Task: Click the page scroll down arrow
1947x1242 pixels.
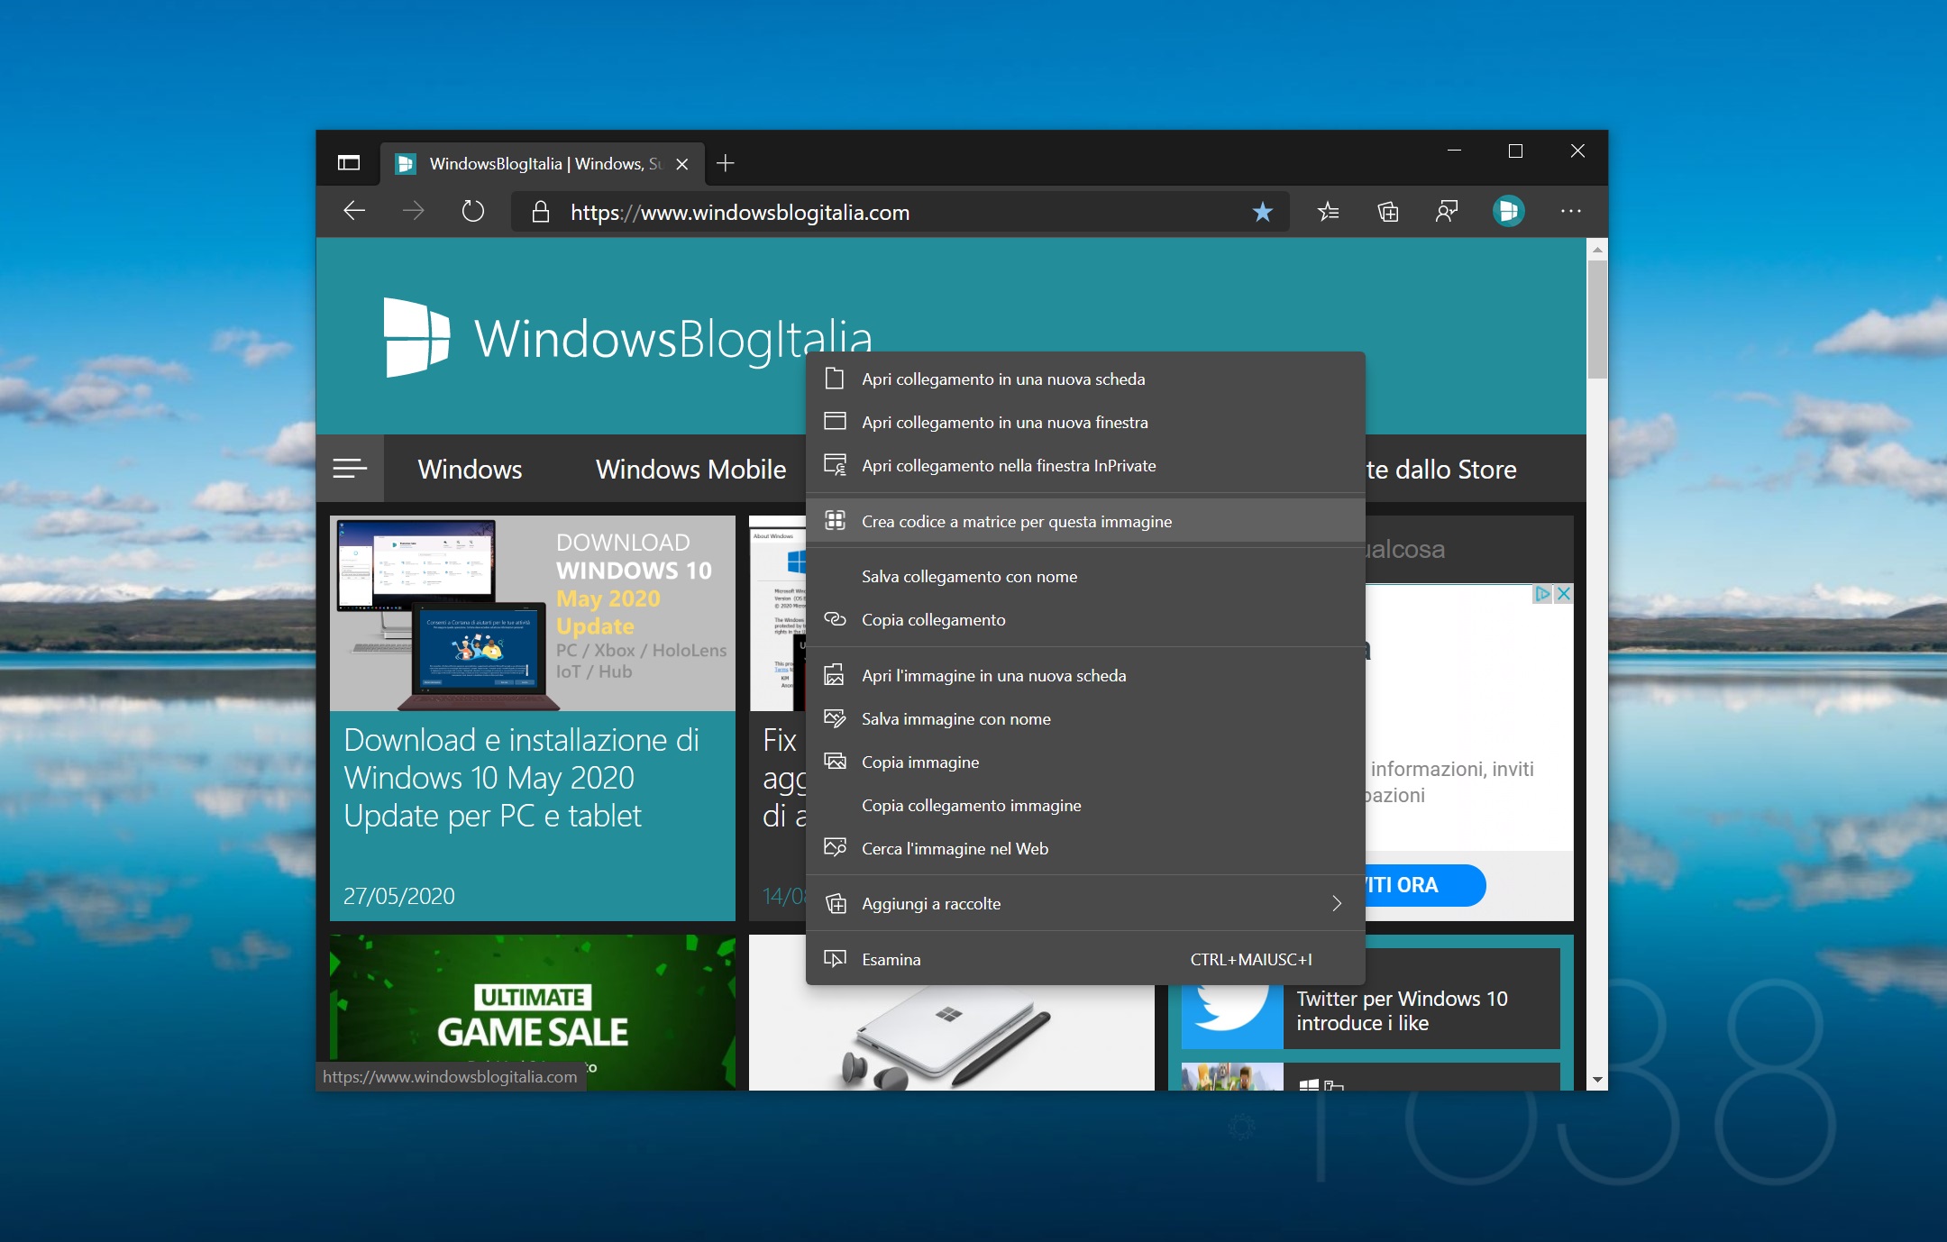Action: (x=1597, y=1079)
